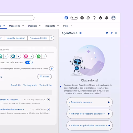The image size is (133, 133).
Task: Toggle the 'avec des informations' switch
Action: (x=29, y=63)
